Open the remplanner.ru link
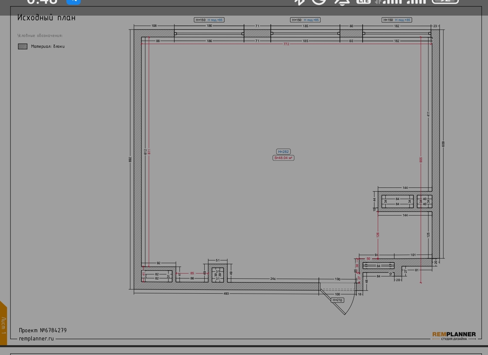The image size is (488, 355). click(x=36, y=338)
